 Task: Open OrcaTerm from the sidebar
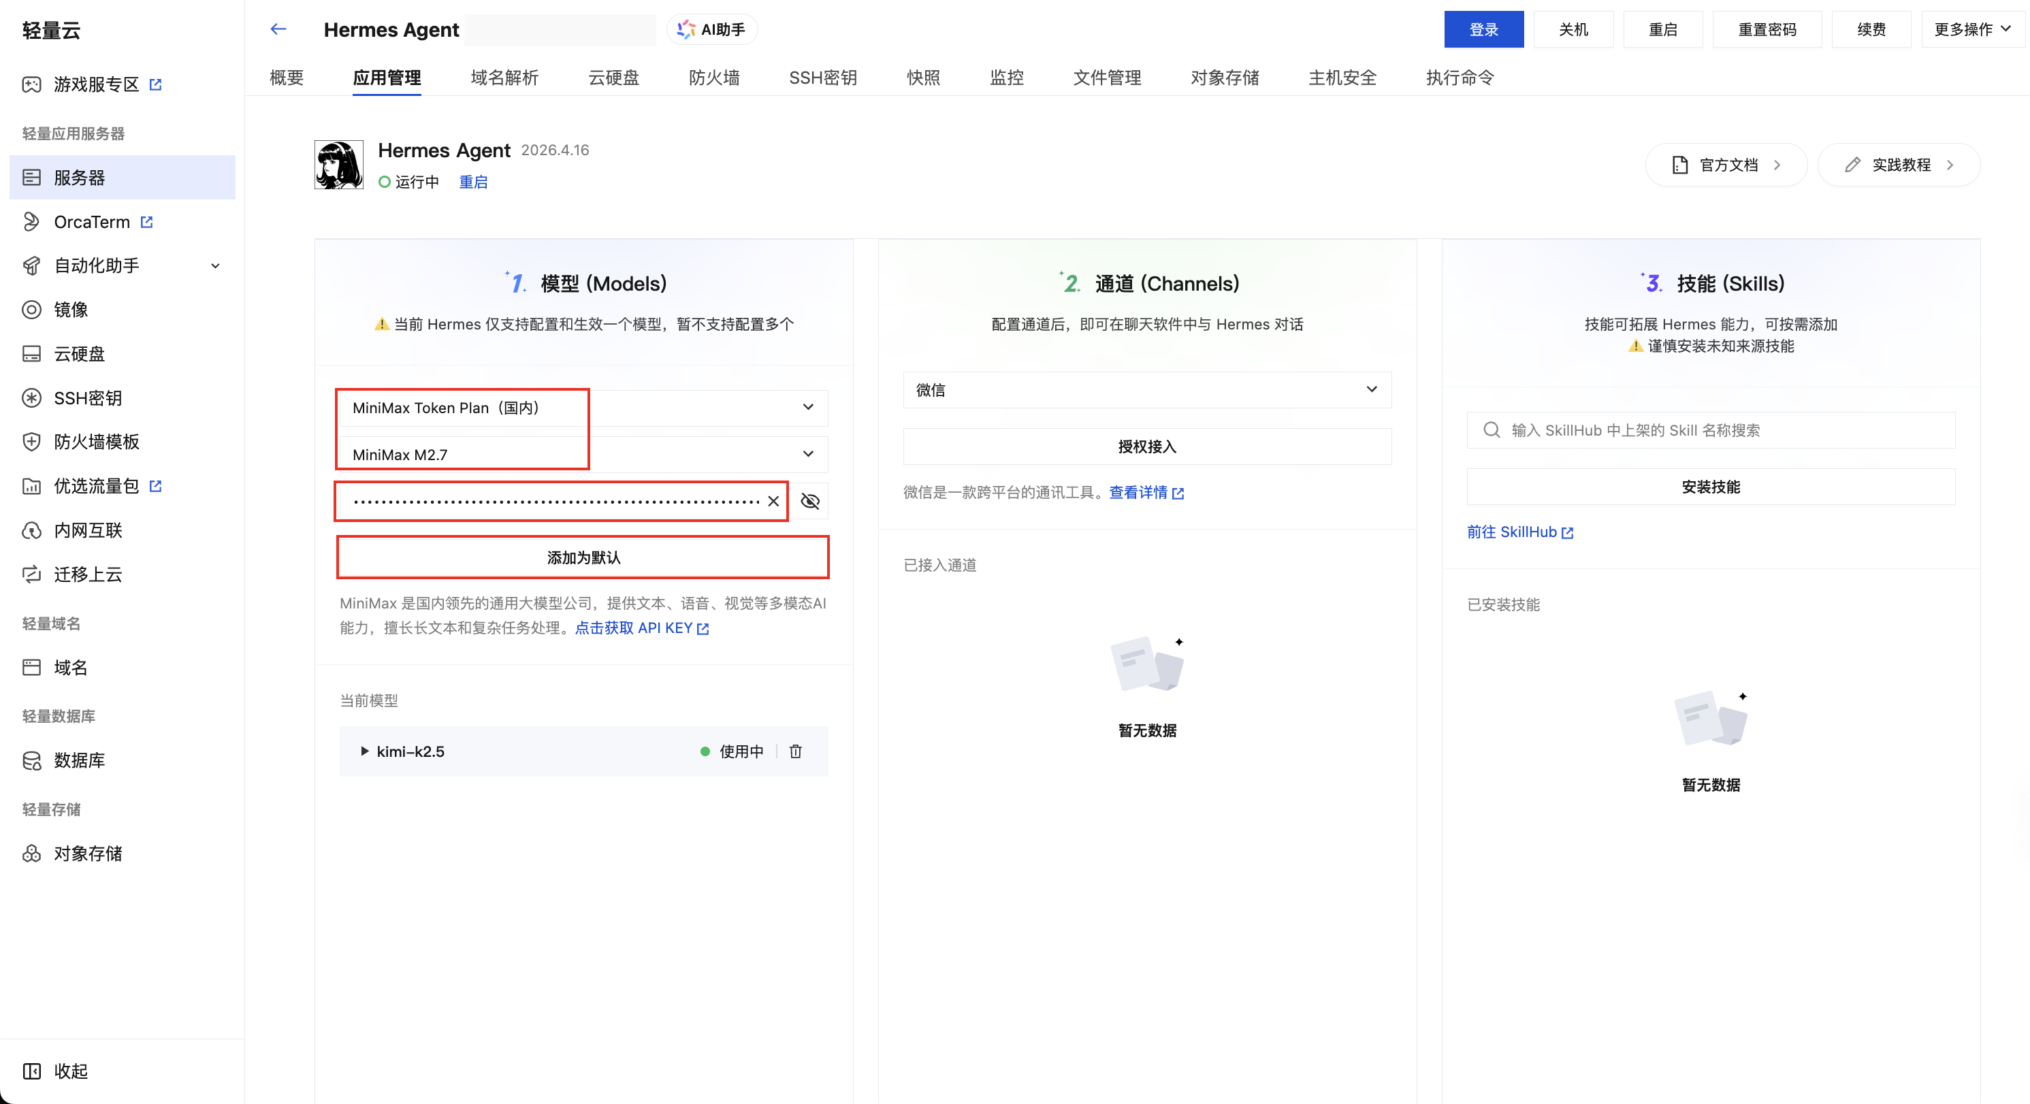pyautogui.click(x=91, y=222)
